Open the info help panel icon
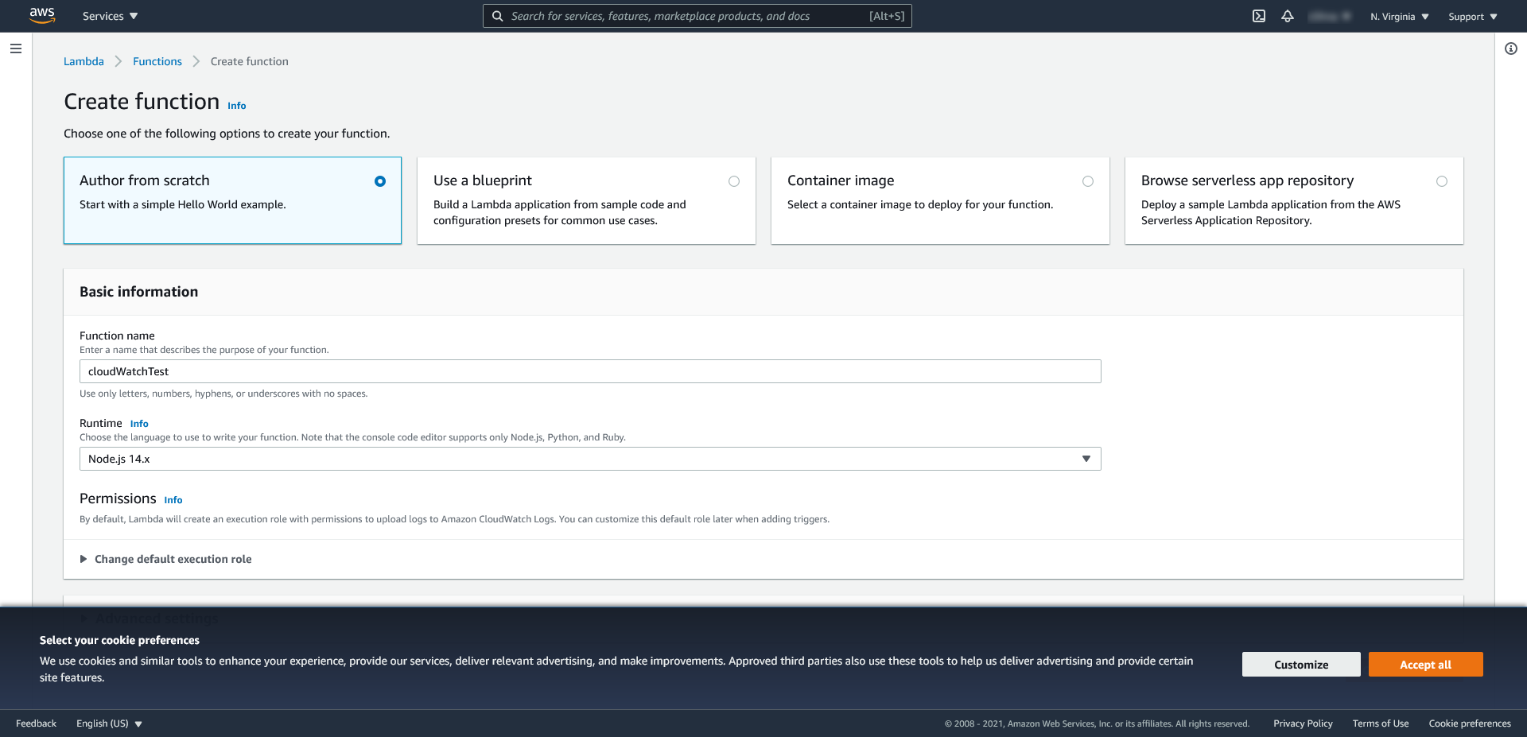The height and width of the screenshot is (737, 1527). pyautogui.click(x=1511, y=48)
